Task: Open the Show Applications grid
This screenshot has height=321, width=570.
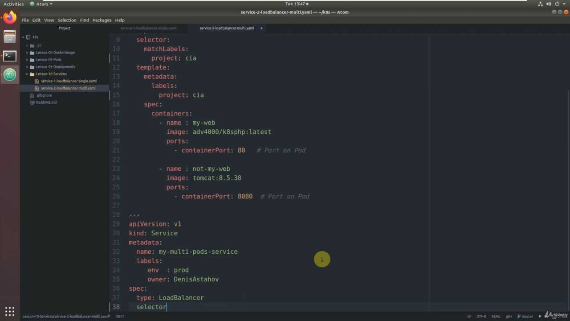Action: tap(10, 311)
